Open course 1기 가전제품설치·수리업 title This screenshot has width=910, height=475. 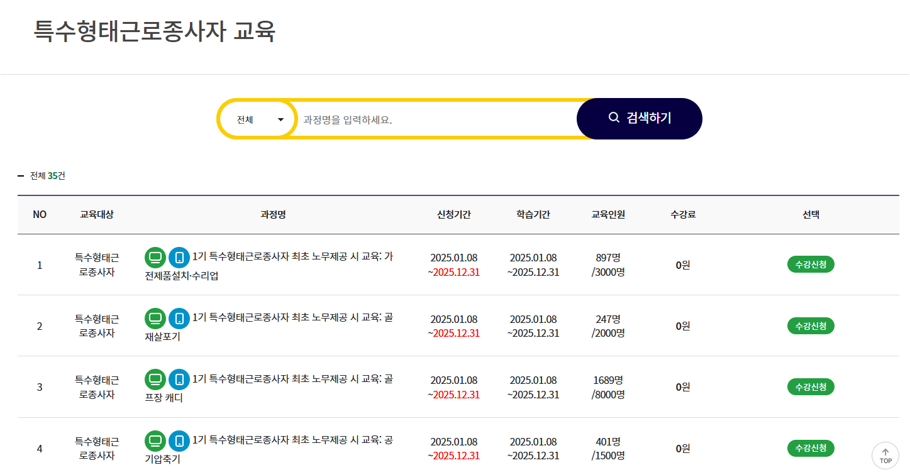(x=269, y=266)
